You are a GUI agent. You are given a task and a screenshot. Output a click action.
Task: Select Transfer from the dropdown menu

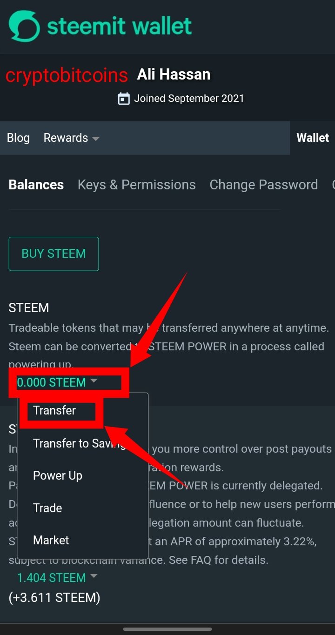54,410
